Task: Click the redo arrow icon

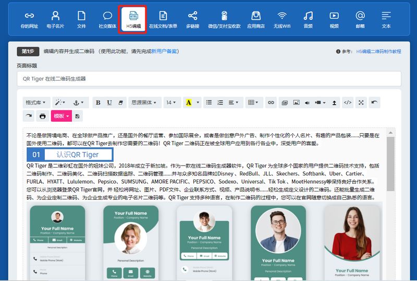Action: tap(29, 116)
